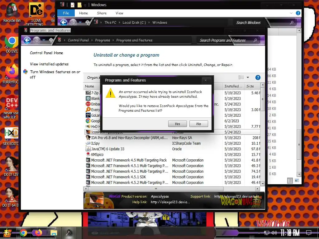Click No in the uninstall error dialog
The width and height of the screenshot is (319, 239).
click(x=198, y=124)
